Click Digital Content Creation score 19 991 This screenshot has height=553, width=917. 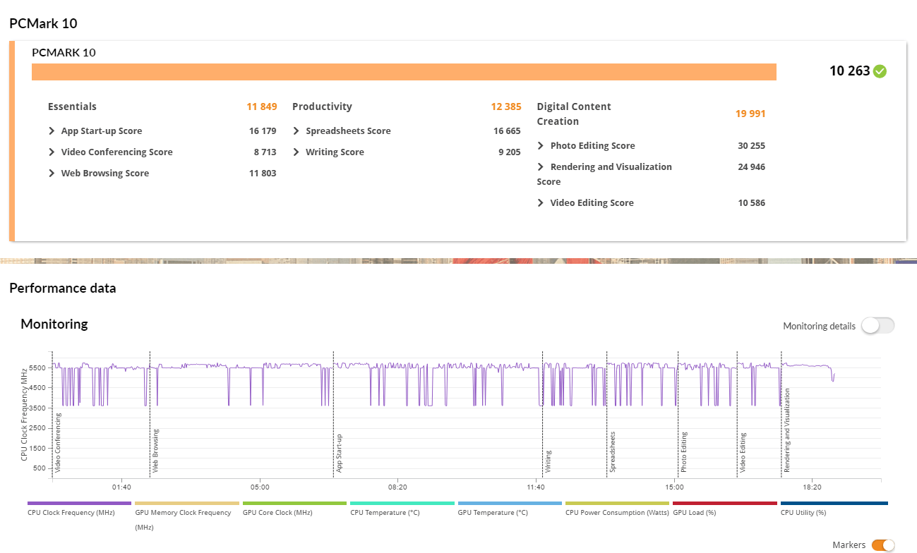(750, 114)
